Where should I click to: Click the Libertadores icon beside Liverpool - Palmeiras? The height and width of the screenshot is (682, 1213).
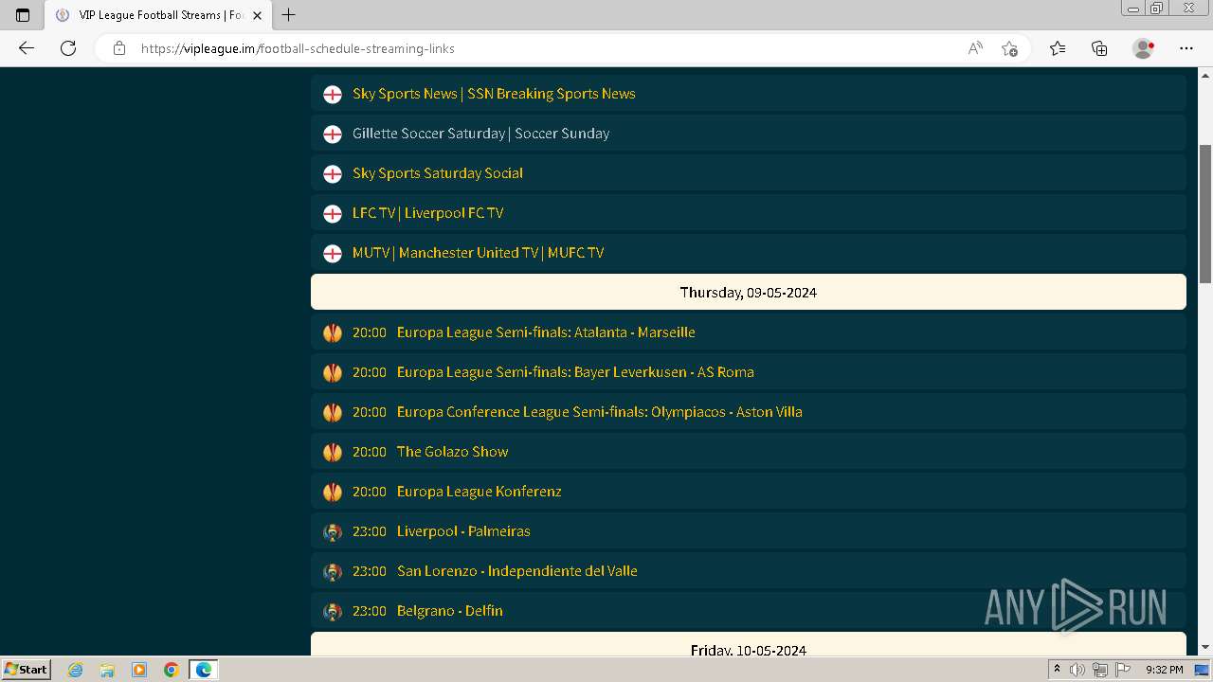[333, 531]
